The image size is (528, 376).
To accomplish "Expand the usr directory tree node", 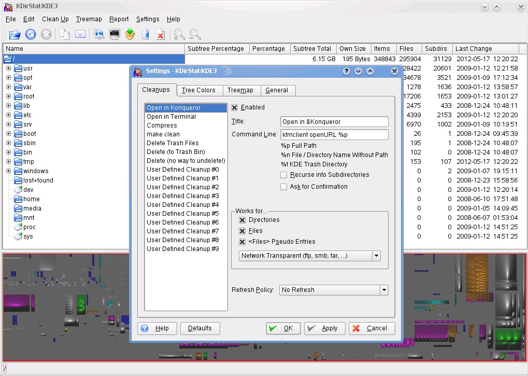I will point(8,68).
